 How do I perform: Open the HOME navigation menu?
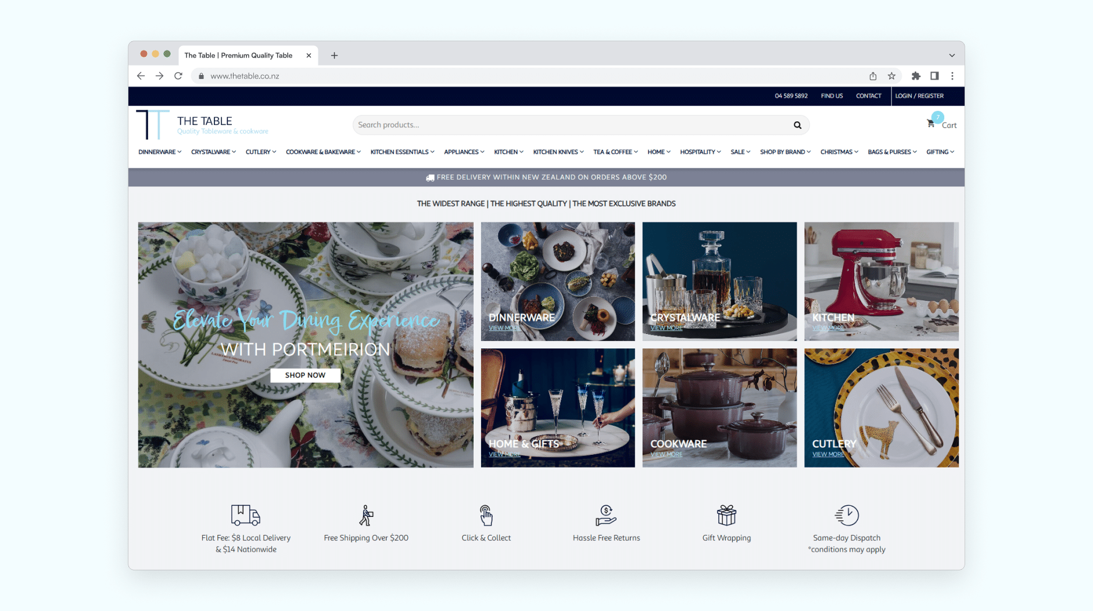(659, 152)
